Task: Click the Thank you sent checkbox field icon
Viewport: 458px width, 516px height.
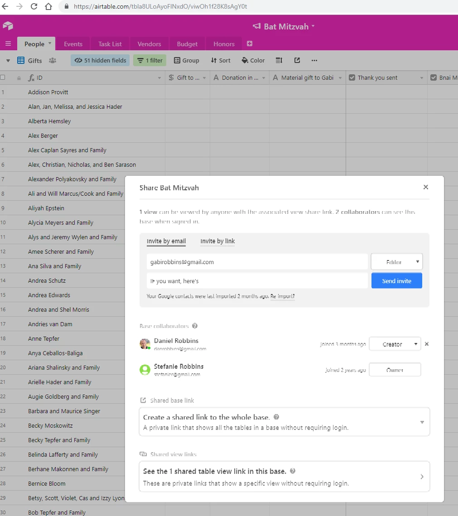Action: click(x=352, y=77)
